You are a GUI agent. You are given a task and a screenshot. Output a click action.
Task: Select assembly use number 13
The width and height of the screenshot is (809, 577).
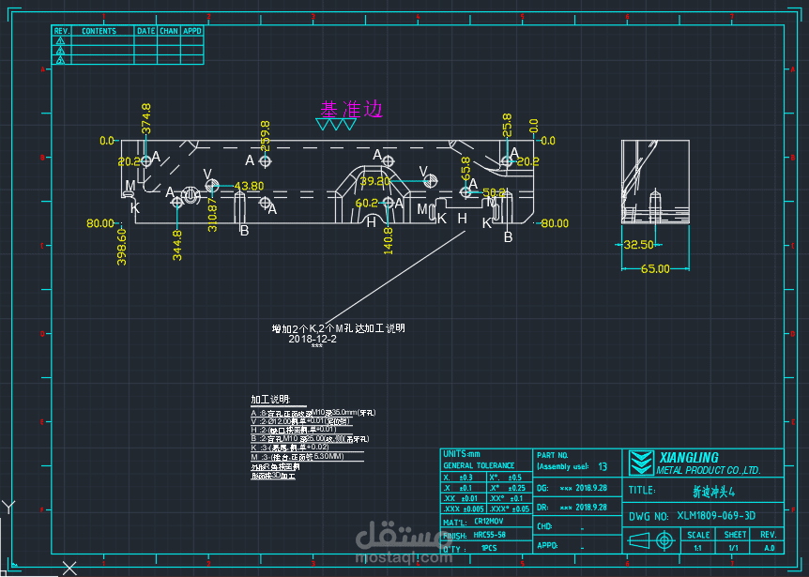click(x=603, y=466)
